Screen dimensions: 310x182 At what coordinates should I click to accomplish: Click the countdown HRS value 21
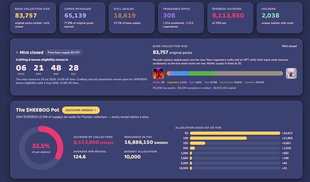click(x=39, y=68)
